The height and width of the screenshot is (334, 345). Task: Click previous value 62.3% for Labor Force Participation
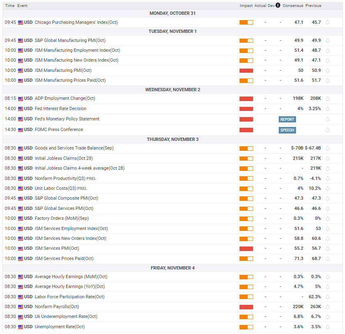tap(315, 297)
